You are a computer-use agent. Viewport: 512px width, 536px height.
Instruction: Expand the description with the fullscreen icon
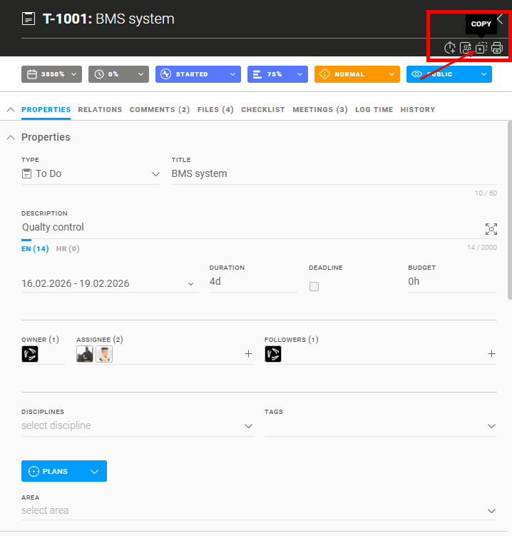click(x=491, y=229)
